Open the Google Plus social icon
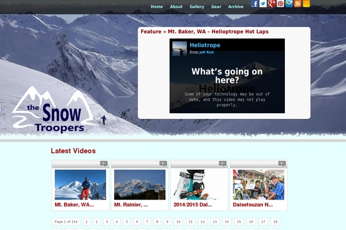Viewport: 346px width, 230px height. point(272,3)
